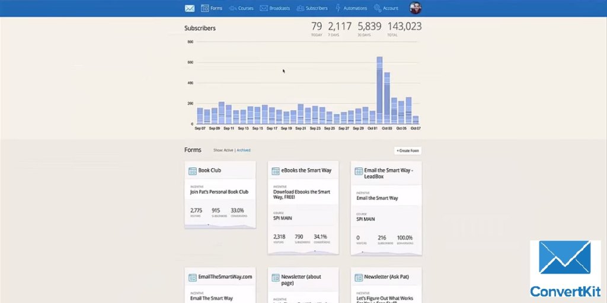Click the Automations lightning icon in navbar
The height and width of the screenshot is (303, 607).
click(338, 8)
